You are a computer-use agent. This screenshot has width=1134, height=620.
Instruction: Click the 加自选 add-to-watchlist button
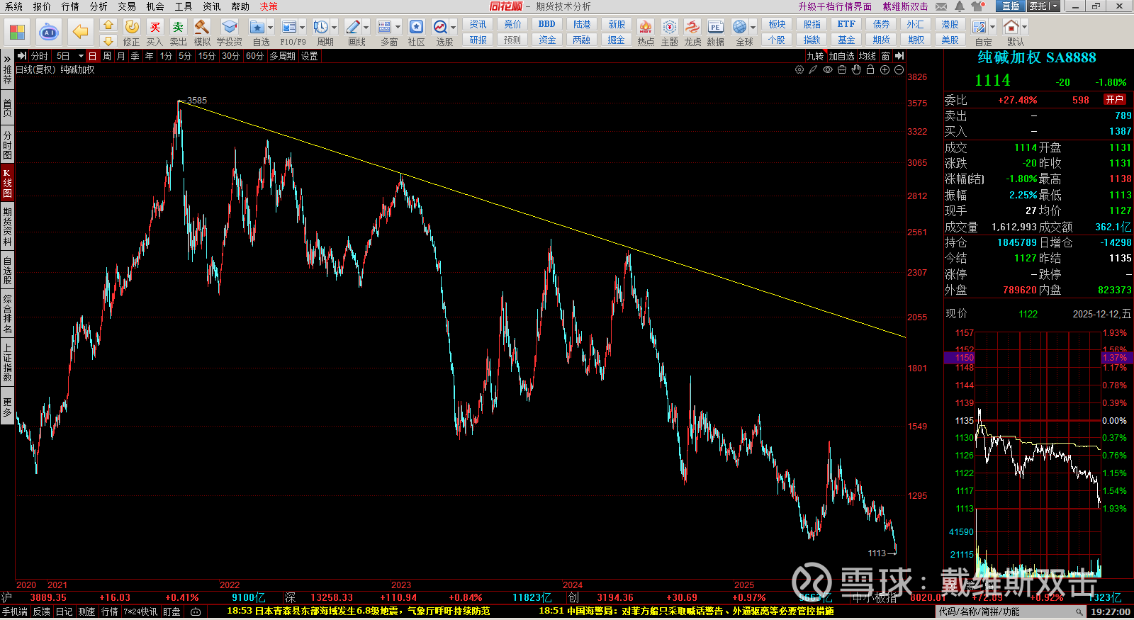click(842, 56)
